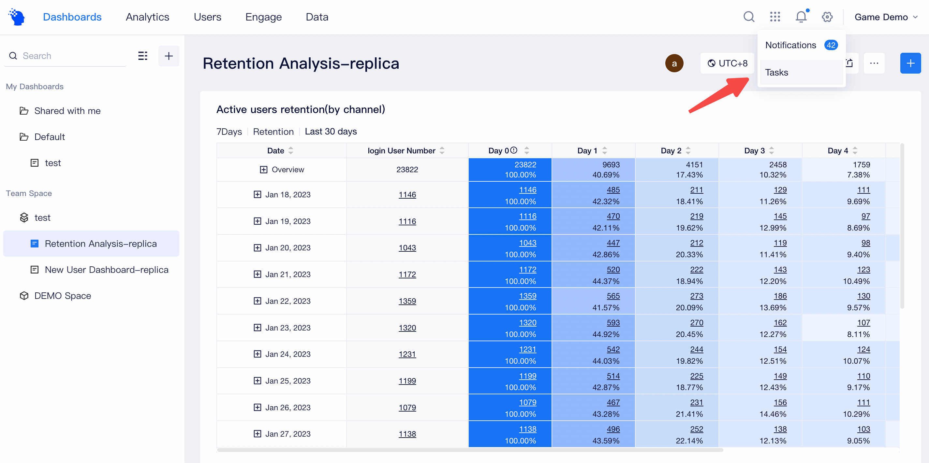Screen dimensions: 929x463
Task: Open the sidebar sort/list view icon
Action: tap(142, 56)
